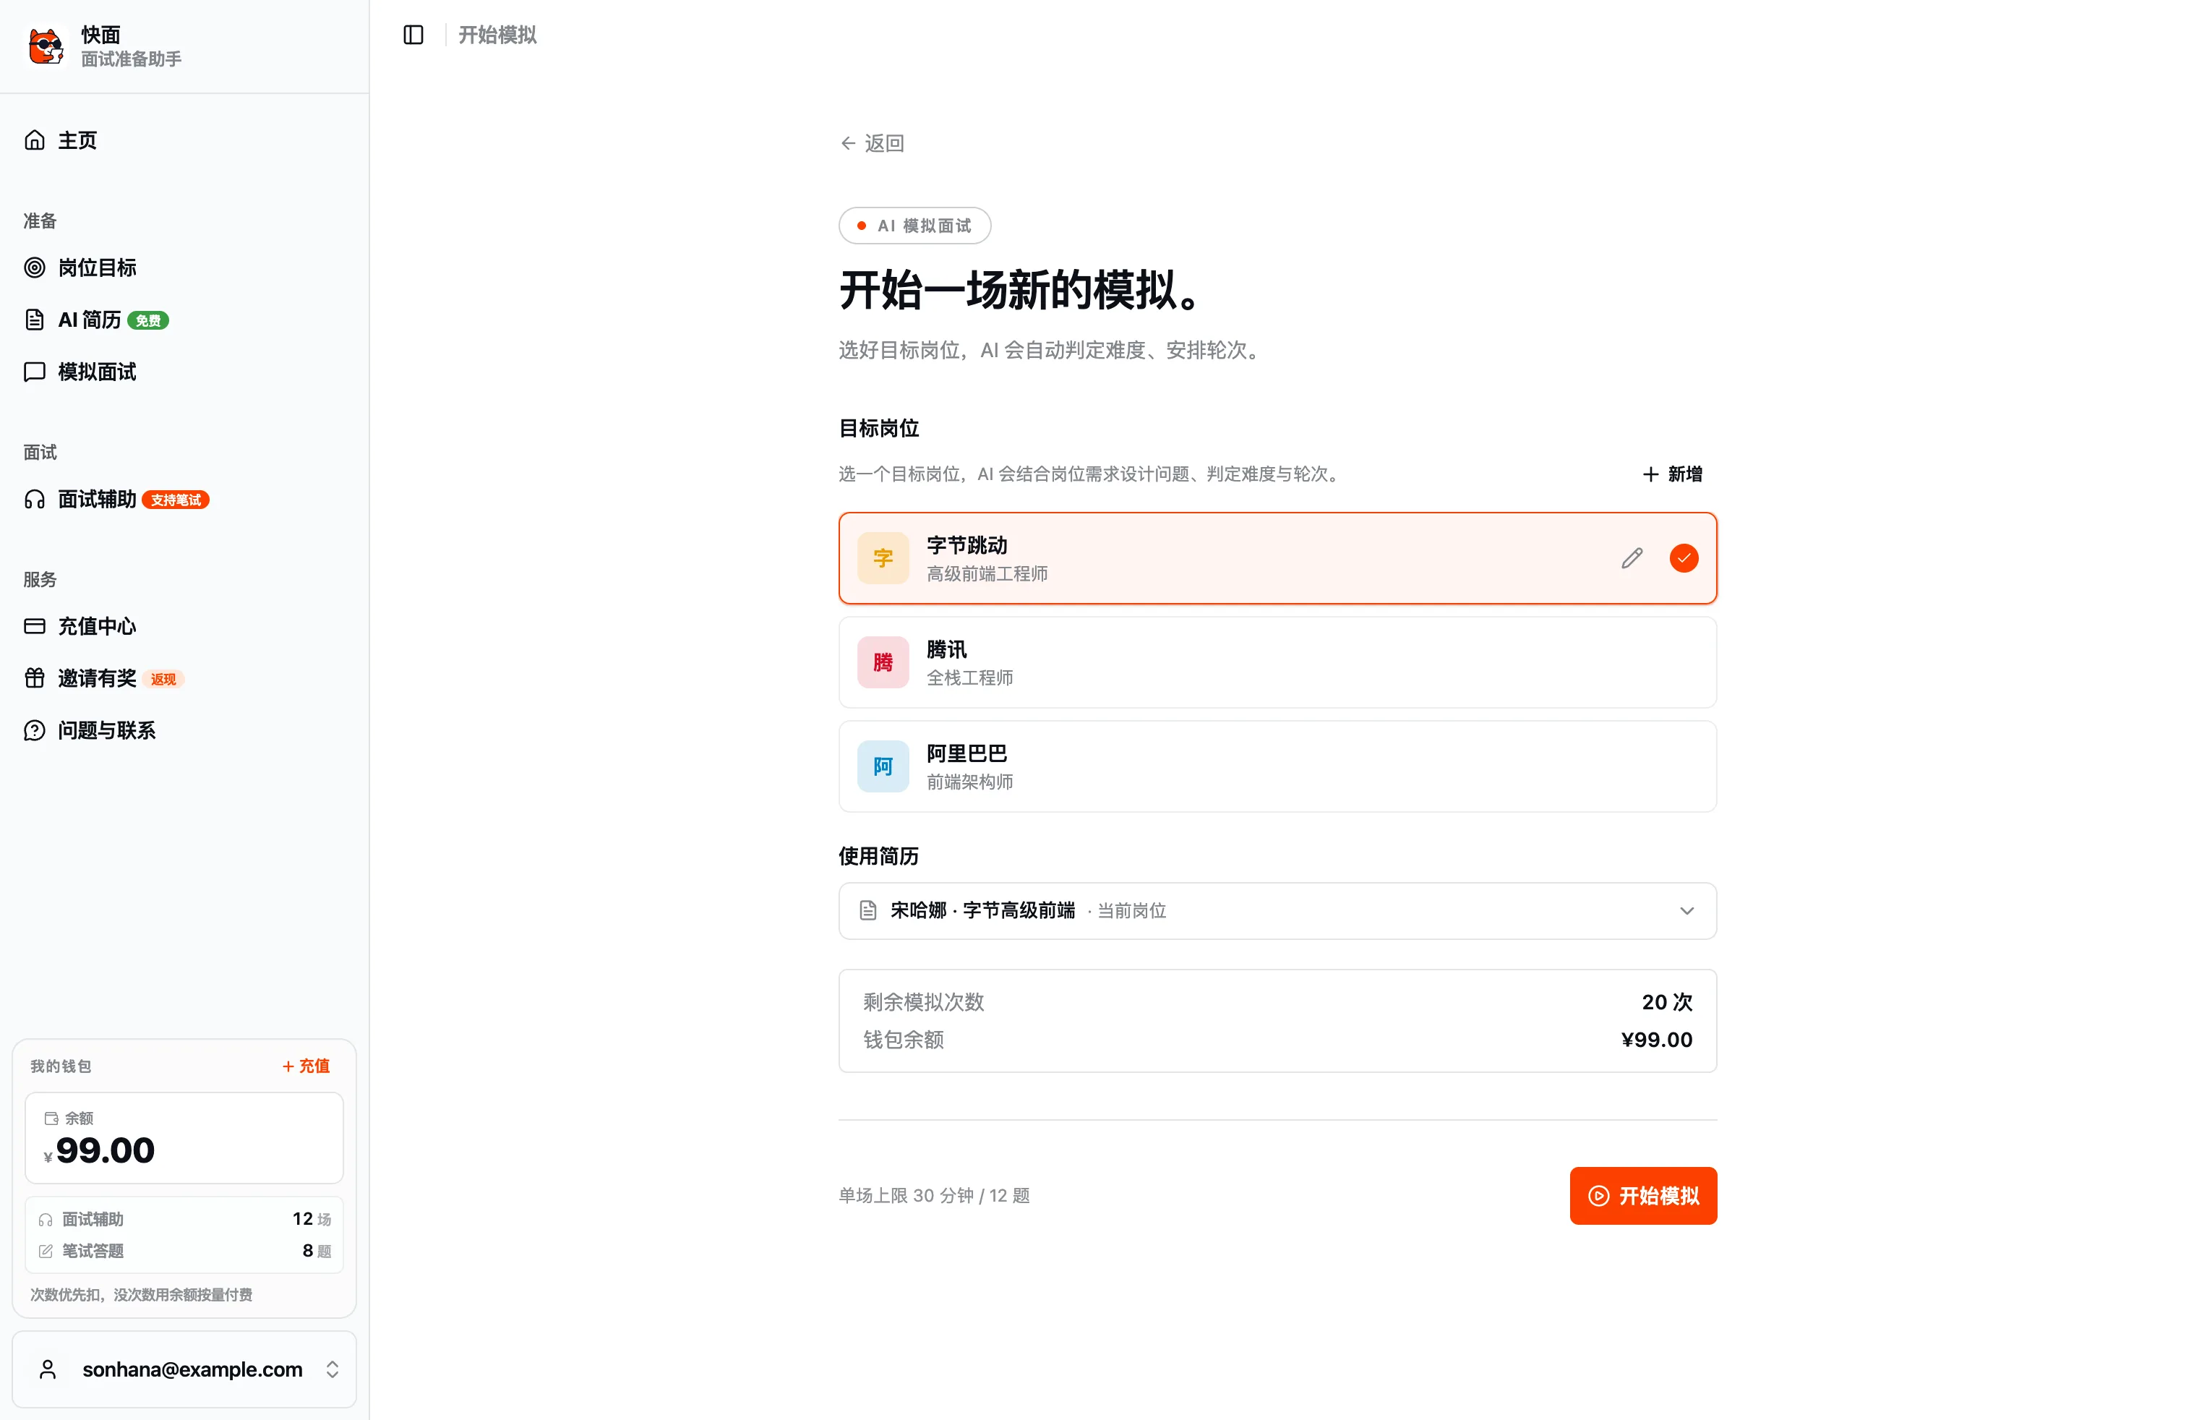Click the back arrow beside 返回
The width and height of the screenshot is (2186, 1420).
(849, 143)
